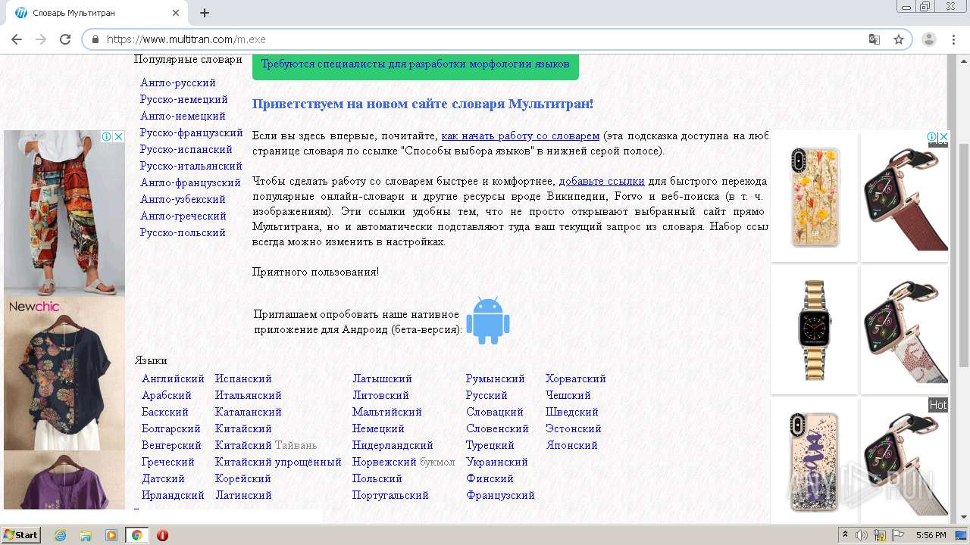
Task: Open the Русско-немецкий dictionary
Action: click(x=184, y=99)
